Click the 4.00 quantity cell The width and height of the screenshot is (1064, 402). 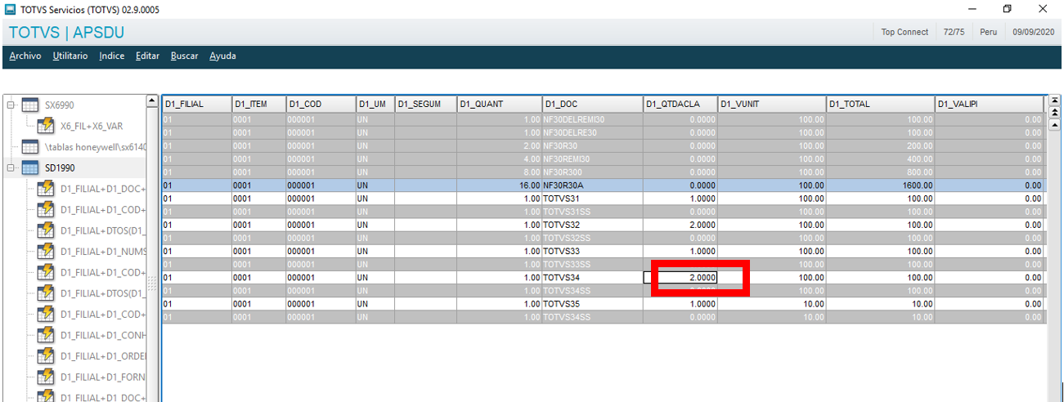coord(499,159)
